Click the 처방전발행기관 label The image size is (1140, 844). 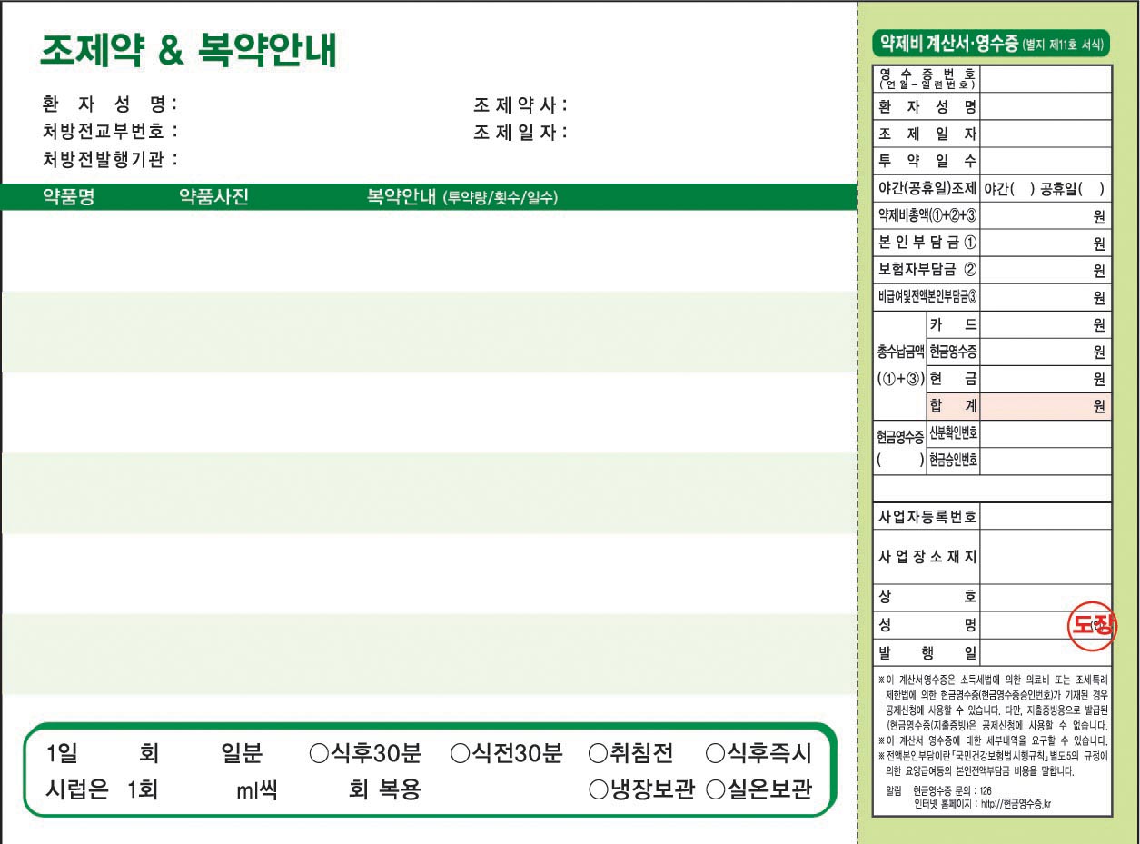(110, 160)
